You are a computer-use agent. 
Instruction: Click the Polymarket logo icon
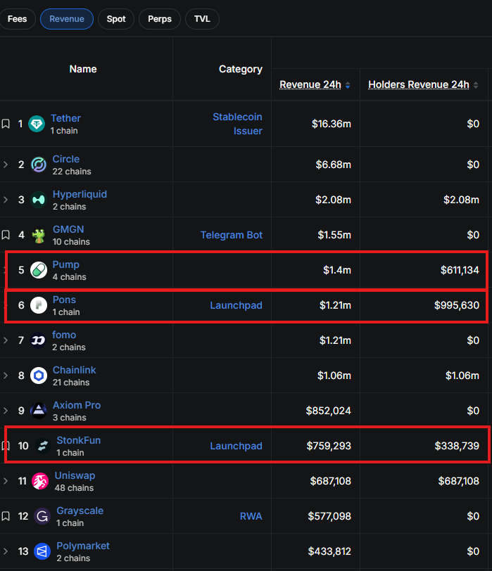click(x=42, y=551)
